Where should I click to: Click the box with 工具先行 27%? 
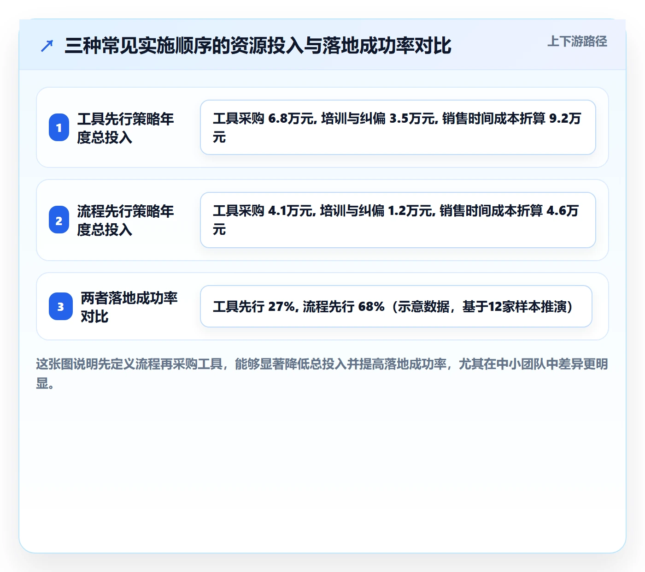tap(396, 306)
